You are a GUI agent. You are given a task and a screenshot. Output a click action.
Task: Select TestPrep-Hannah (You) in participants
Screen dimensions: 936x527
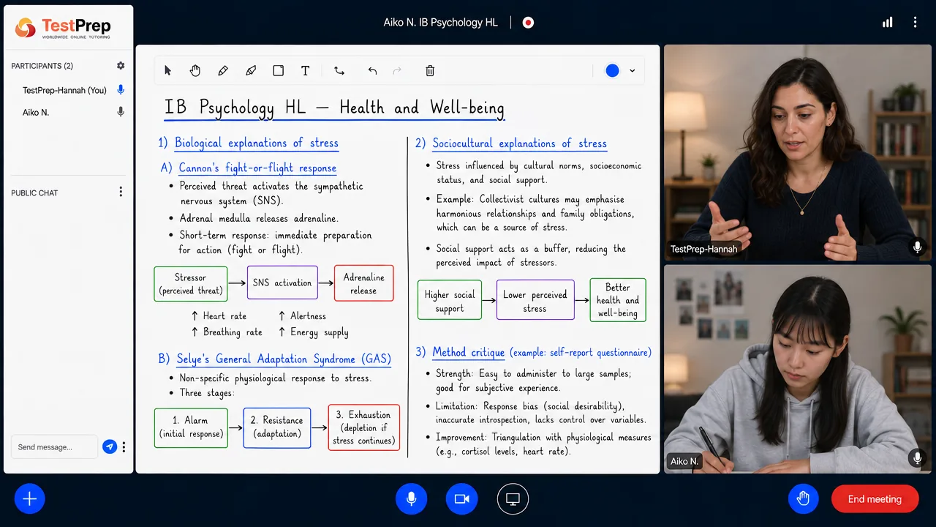click(x=64, y=90)
